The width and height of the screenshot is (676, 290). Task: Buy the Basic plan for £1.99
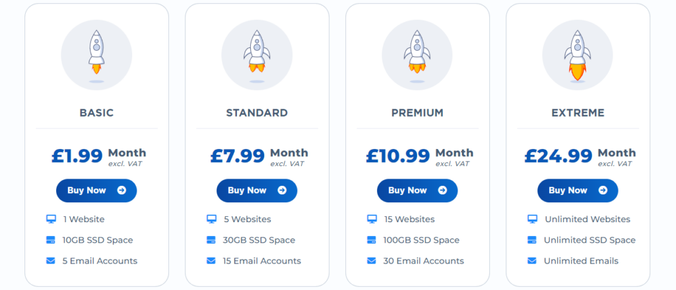point(96,190)
